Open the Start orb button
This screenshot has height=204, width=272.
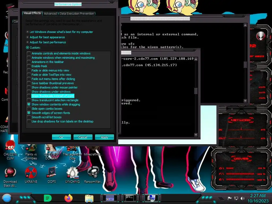[x=7, y=198]
